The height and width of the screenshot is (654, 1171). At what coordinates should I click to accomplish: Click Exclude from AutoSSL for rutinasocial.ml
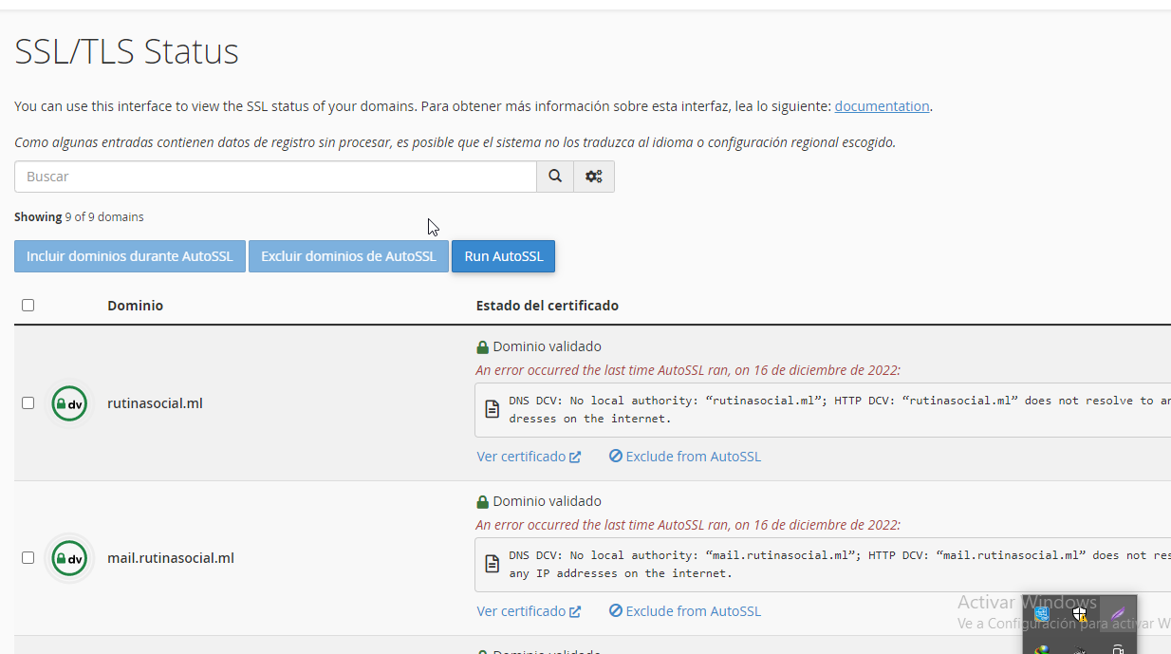pyautogui.click(x=685, y=457)
